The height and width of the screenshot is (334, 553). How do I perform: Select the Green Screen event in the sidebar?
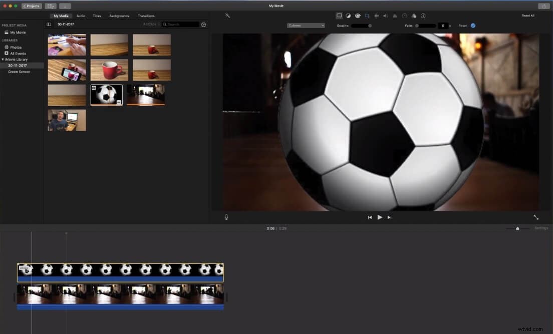19,71
